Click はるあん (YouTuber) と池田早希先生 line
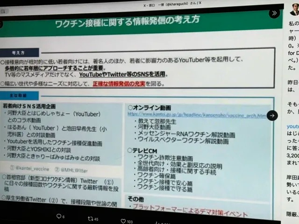 pos(55,132)
